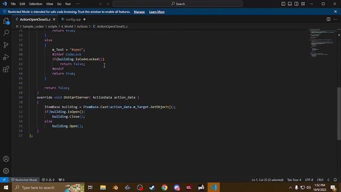Split the editor to the right
The height and width of the screenshot is (192, 341).
[x=328, y=19]
